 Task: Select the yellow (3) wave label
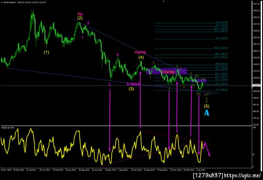(131, 89)
